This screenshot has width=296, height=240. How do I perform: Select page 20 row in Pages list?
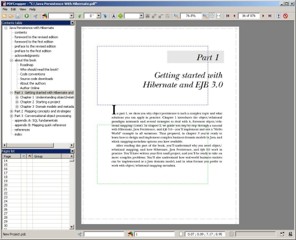tap(36, 185)
